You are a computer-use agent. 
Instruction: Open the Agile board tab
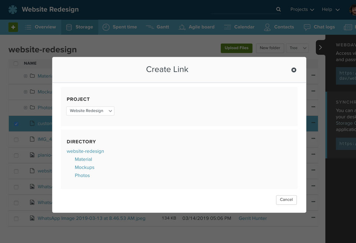pos(197,27)
